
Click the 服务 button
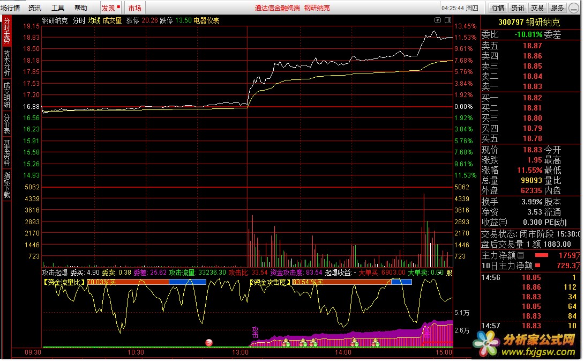tap(557, 8)
